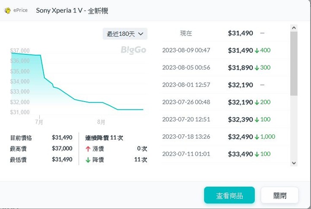This screenshot has width=311, height=209.
Task: Click the $33,490 price value
Action: (241, 154)
